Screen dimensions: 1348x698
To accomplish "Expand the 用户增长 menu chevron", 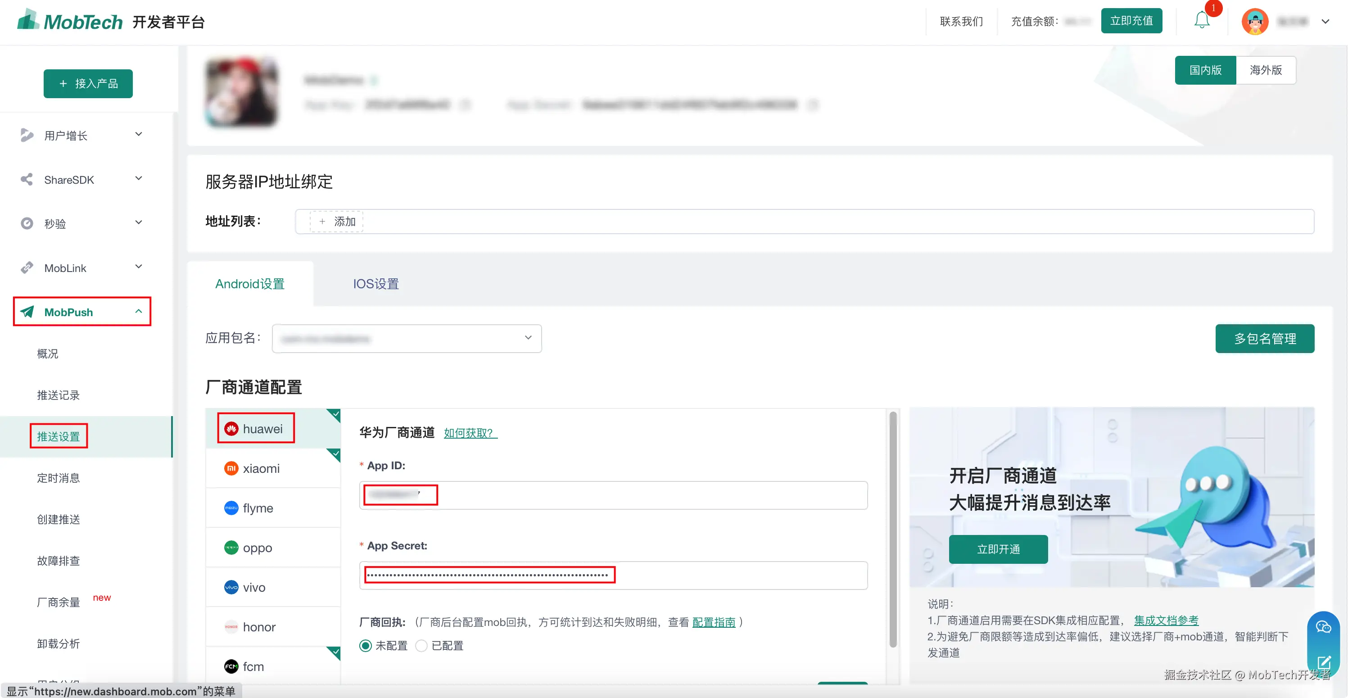I will [x=139, y=135].
